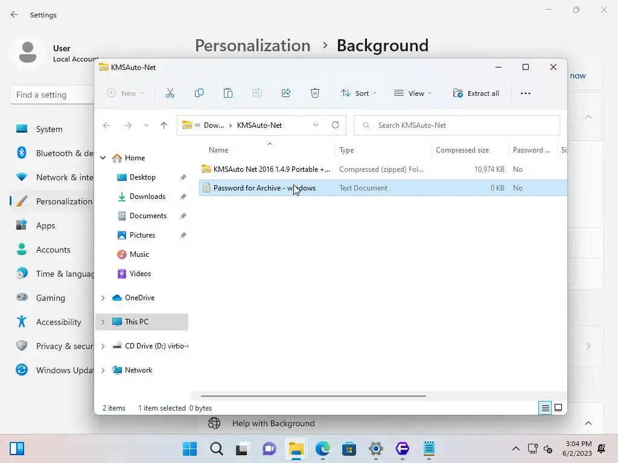618x463 pixels.
Task: Click the Search KMSAuto-Net field
Action: [457, 125]
